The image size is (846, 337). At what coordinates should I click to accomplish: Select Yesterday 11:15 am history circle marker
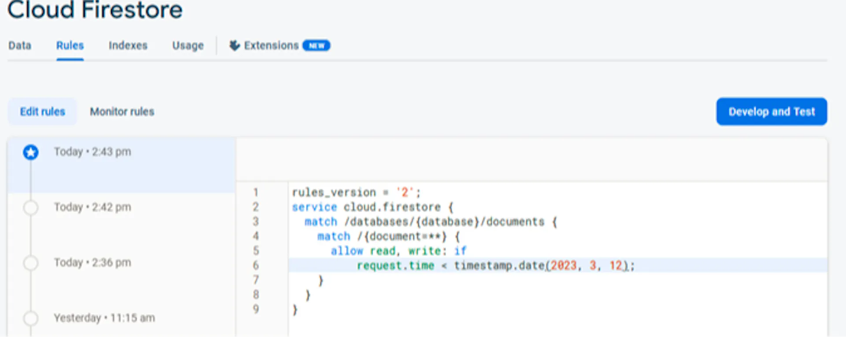[31, 318]
